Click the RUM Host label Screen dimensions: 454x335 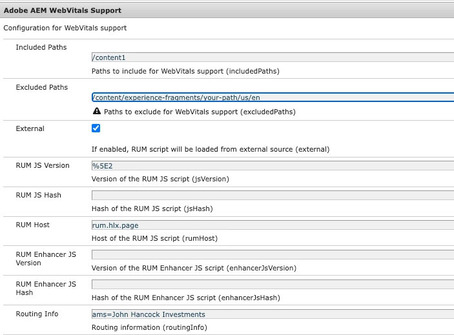pyautogui.click(x=33, y=225)
